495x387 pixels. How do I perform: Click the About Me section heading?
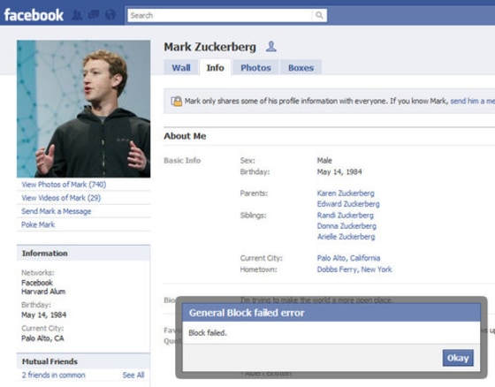[x=185, y=136]
